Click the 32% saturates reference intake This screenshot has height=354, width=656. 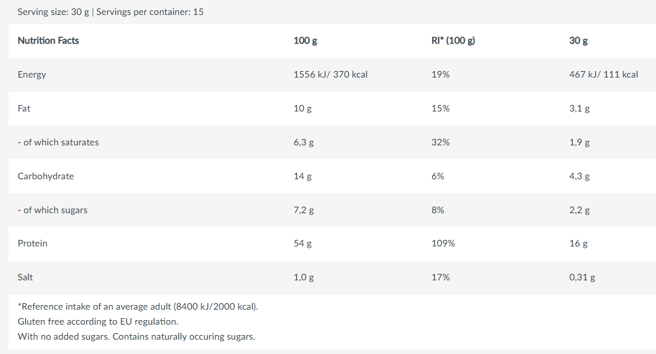441,142
